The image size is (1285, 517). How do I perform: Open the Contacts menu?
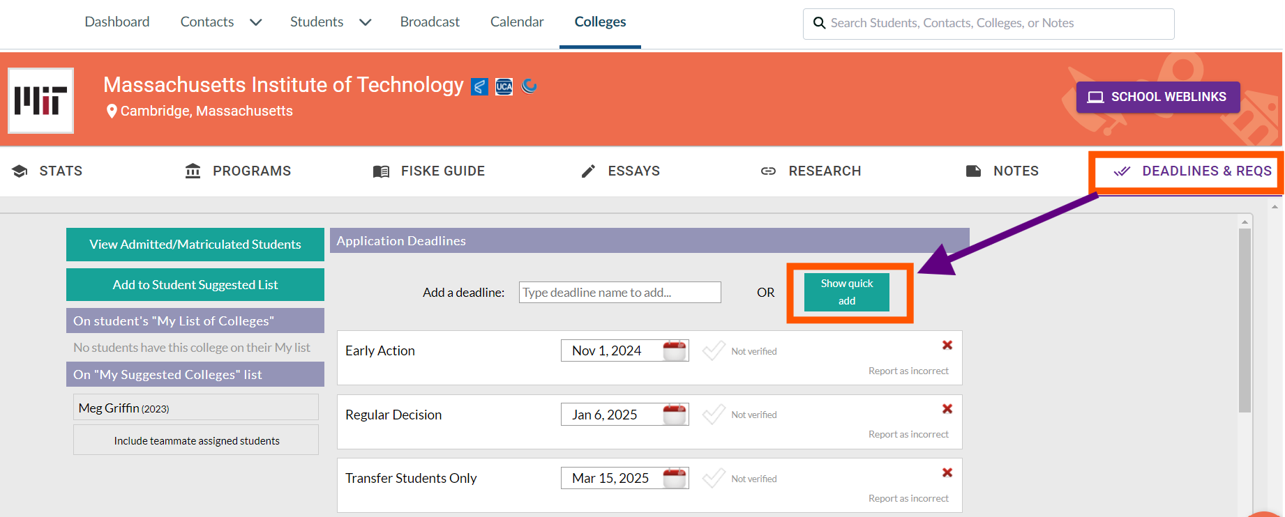(207, 22)
